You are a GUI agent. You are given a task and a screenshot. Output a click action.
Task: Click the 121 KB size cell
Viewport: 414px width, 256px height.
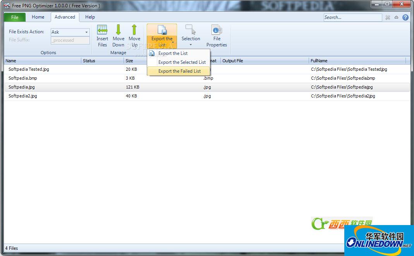132,87
